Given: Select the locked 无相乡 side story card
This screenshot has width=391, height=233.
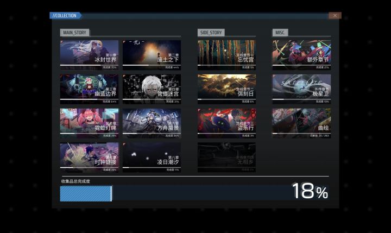Looking at the screenshot, I should [x=226, y=158].
